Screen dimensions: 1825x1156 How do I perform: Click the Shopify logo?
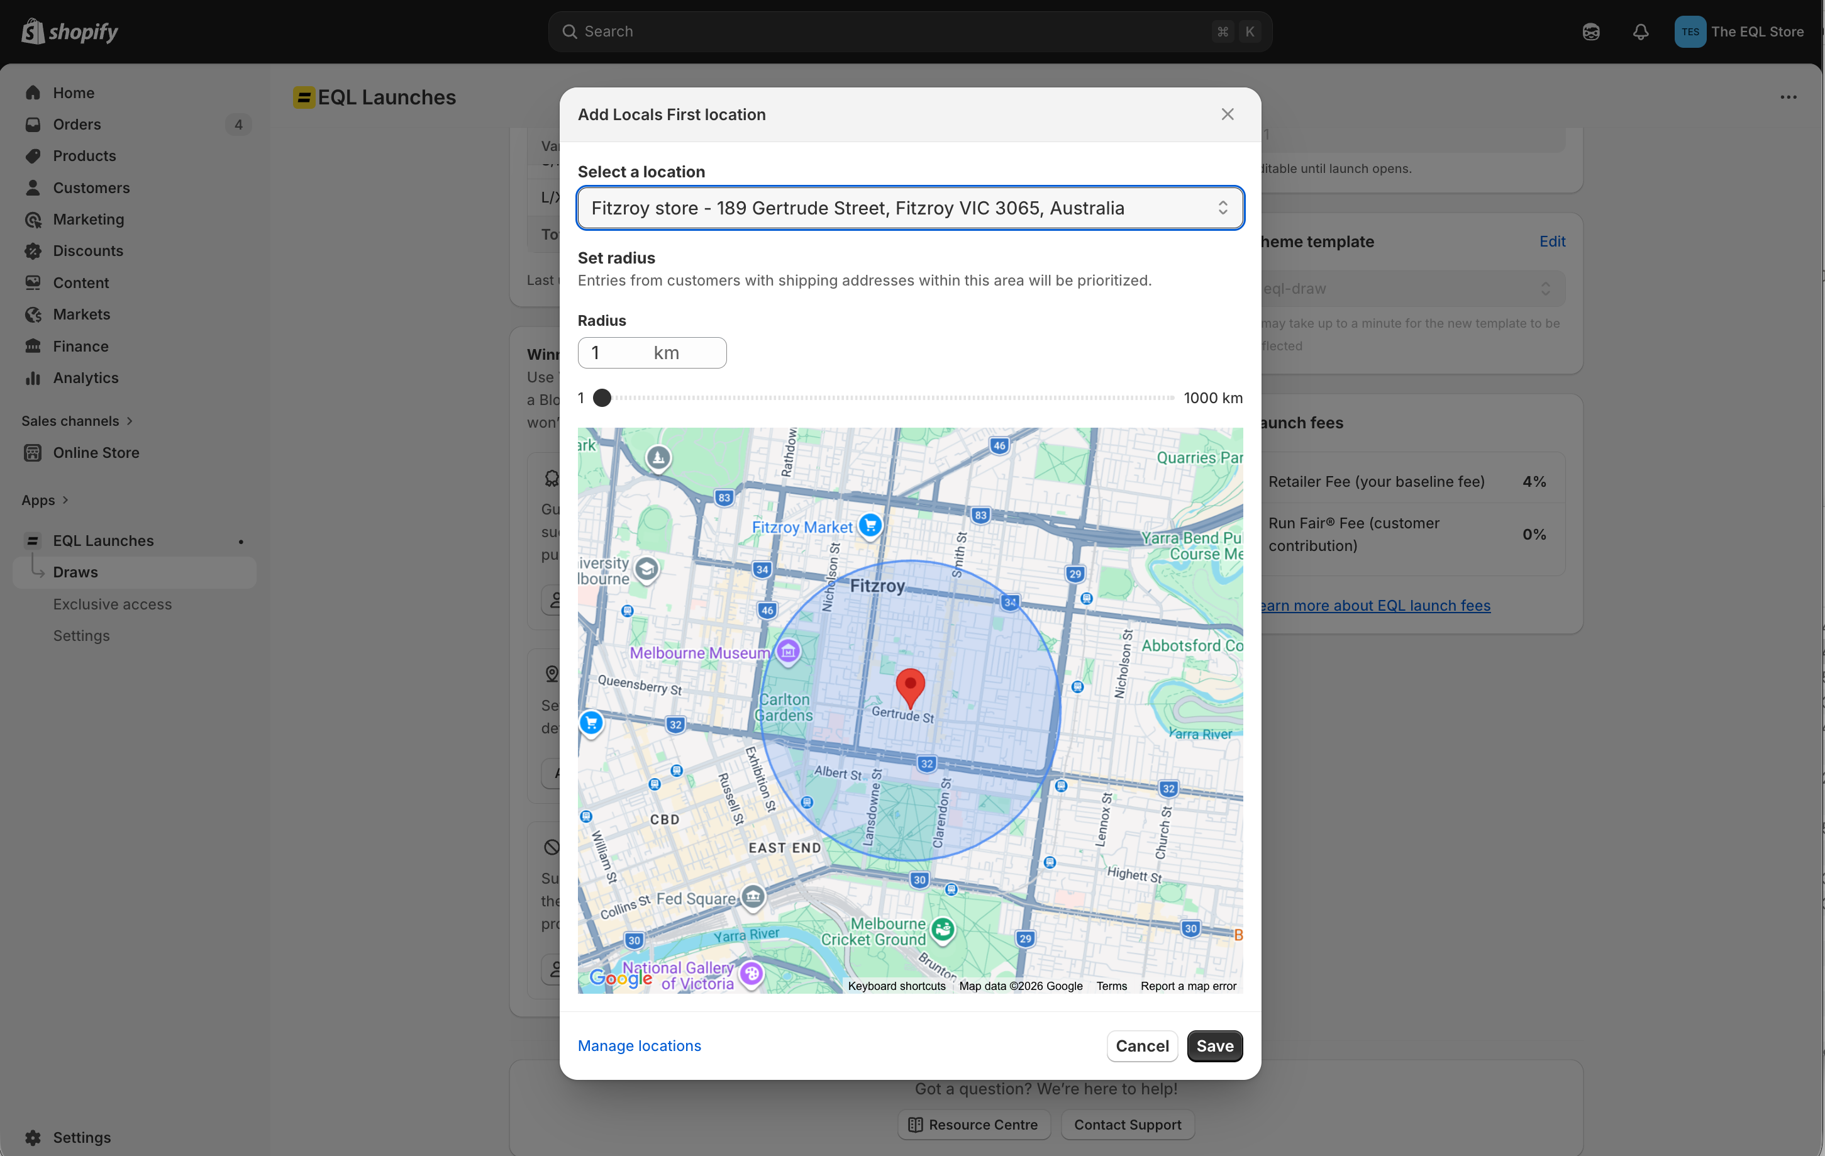[x=70, y=31]
